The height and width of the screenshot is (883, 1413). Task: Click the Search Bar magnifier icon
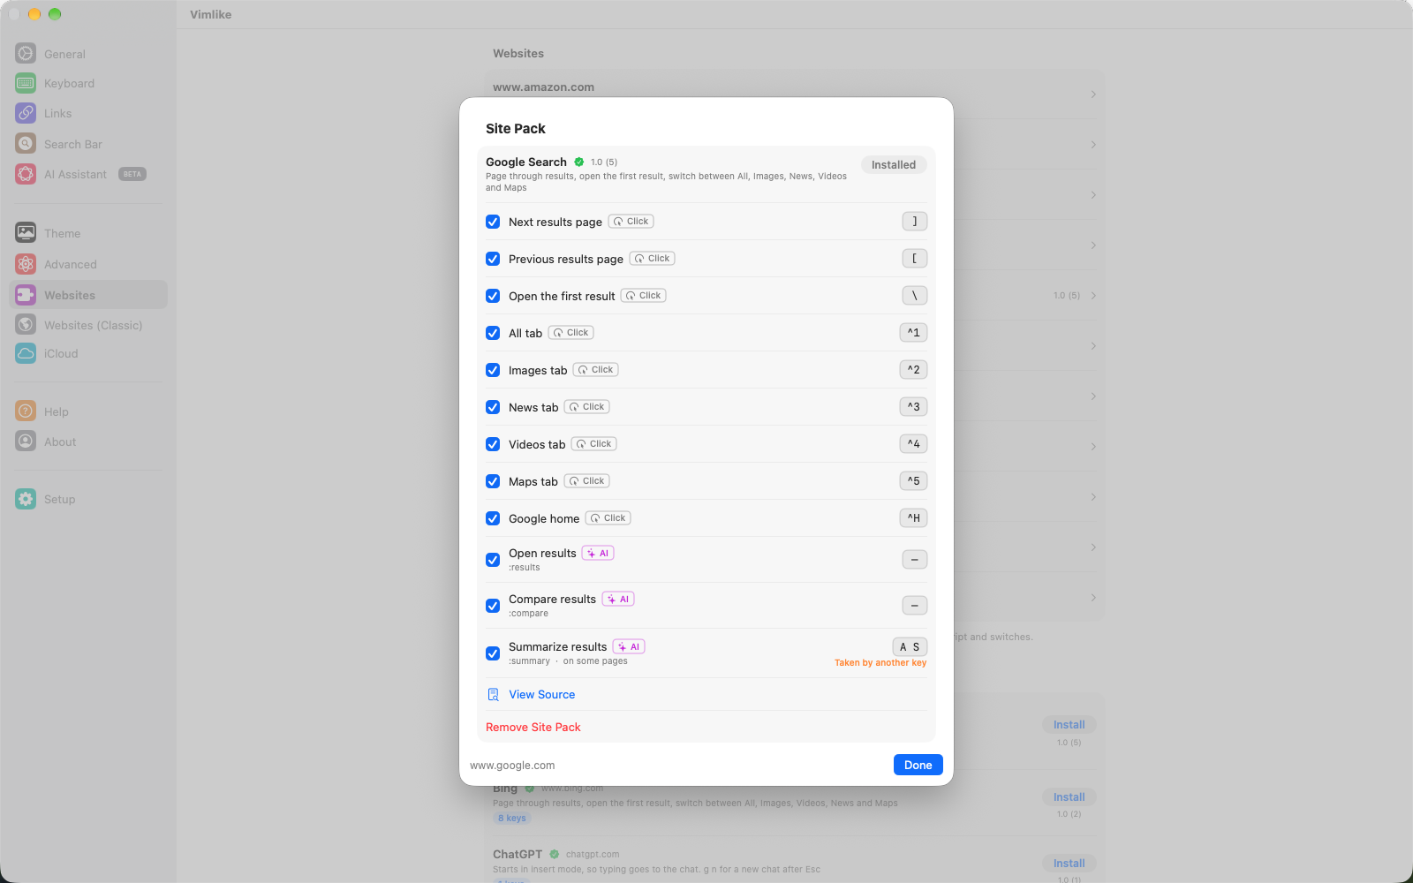(x=26, y=143)
